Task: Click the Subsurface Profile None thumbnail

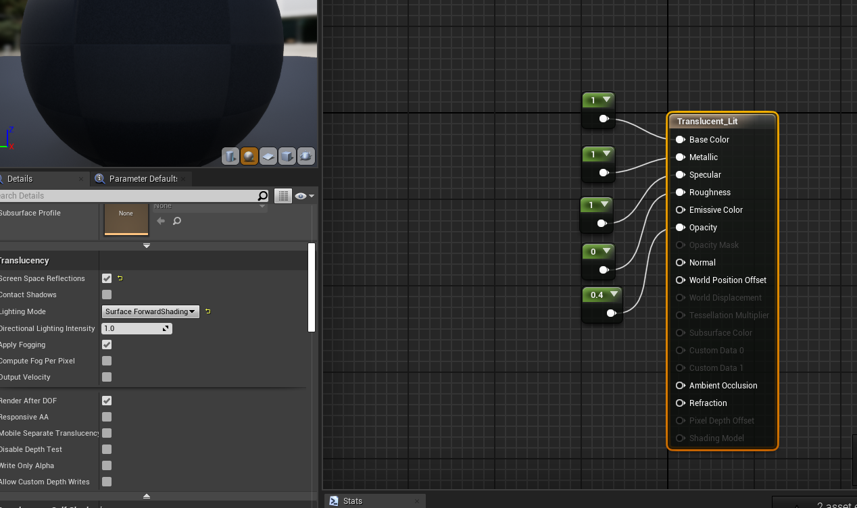Action: [x=126, y=221]
